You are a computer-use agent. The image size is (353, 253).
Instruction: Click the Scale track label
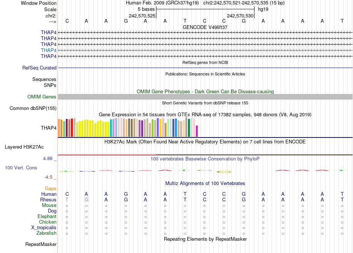[50, 9]
